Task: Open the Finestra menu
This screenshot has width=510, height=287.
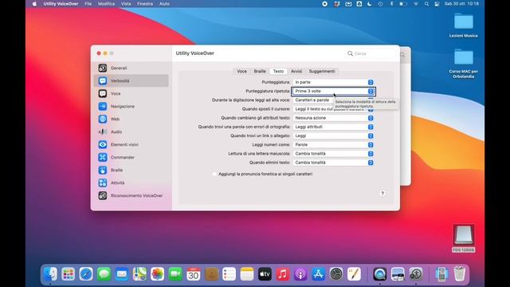Action: click(145, 4)
